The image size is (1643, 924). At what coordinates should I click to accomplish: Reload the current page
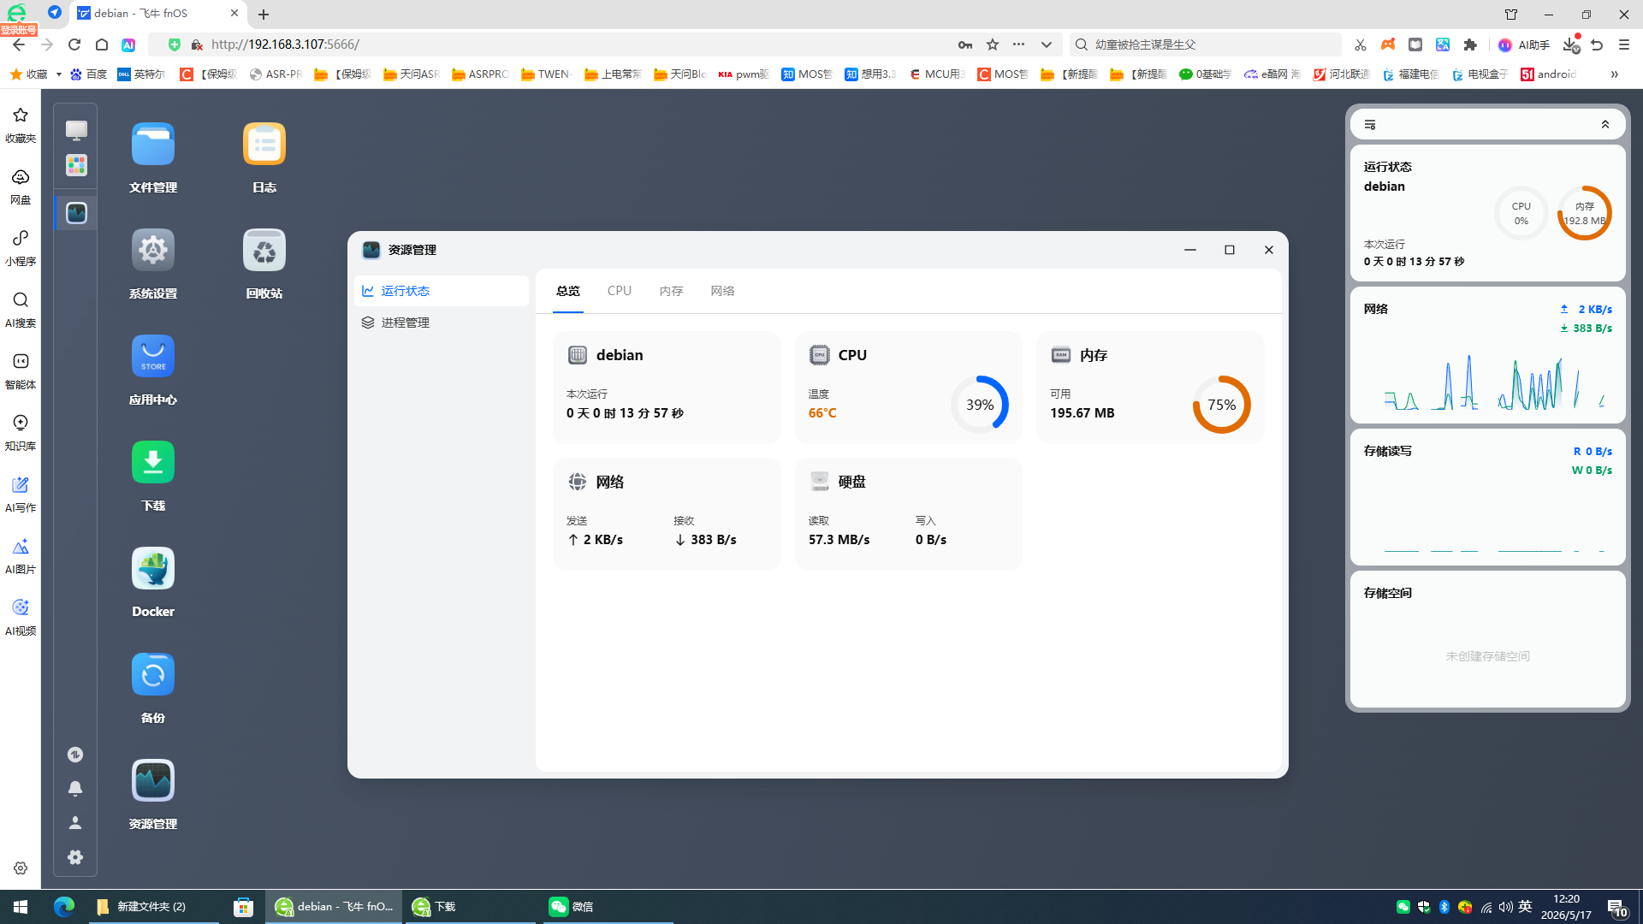pyautogui.click(x=74, y=44)
